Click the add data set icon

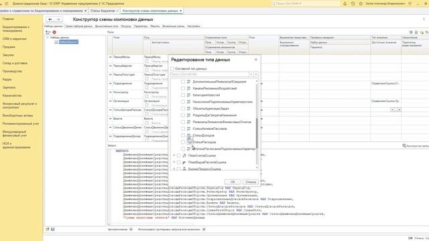pos(48,32)
